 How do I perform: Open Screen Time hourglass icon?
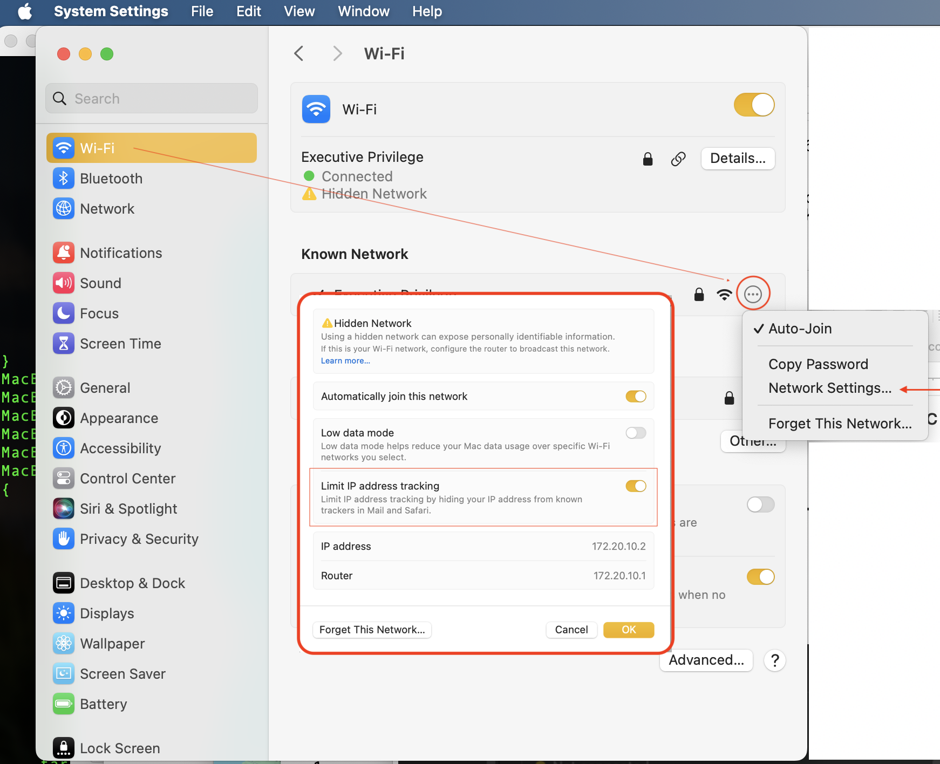(x=64, y=343)
